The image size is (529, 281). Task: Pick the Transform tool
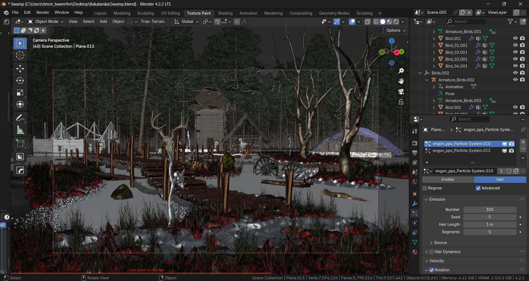point(20,104)
